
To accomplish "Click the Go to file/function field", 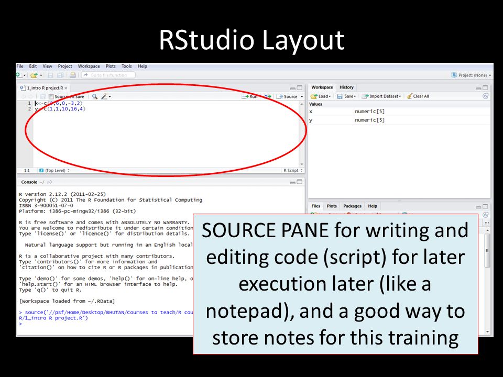I will (108, 75).
